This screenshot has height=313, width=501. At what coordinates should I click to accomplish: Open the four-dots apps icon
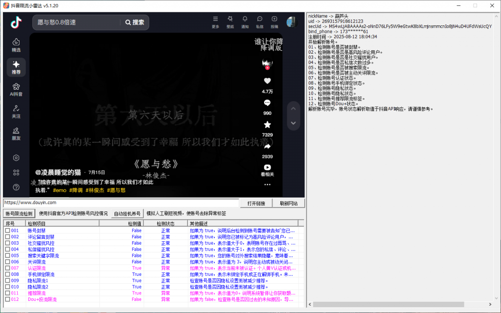tap(16, 172)
